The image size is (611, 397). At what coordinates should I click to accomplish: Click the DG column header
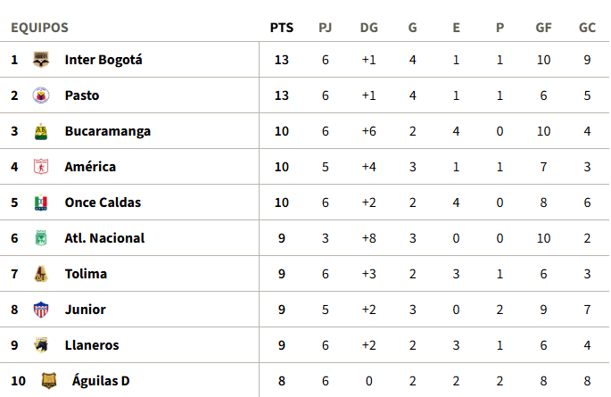368,28
